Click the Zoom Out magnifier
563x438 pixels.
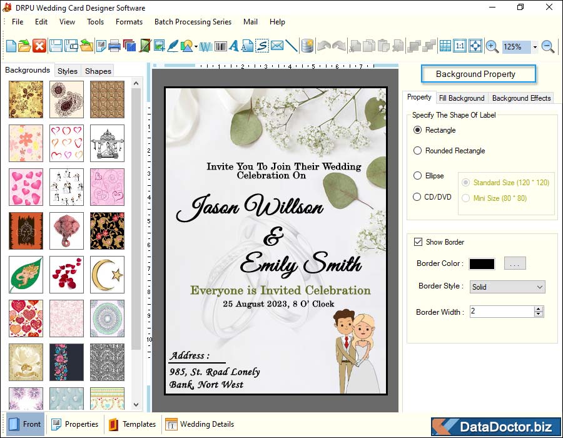click(548, 47)
